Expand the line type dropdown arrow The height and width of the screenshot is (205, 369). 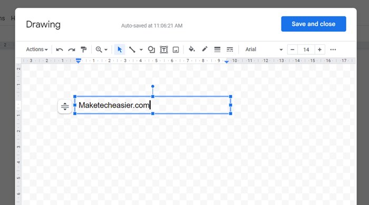[x=141, y=50]
